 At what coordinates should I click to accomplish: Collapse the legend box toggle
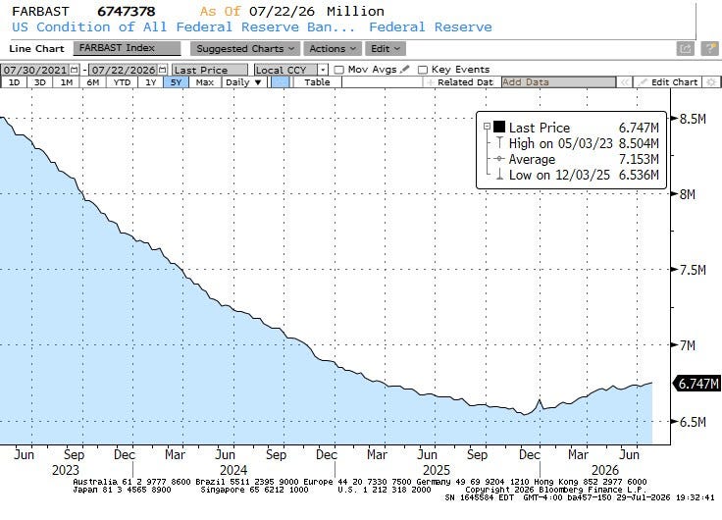487,127
